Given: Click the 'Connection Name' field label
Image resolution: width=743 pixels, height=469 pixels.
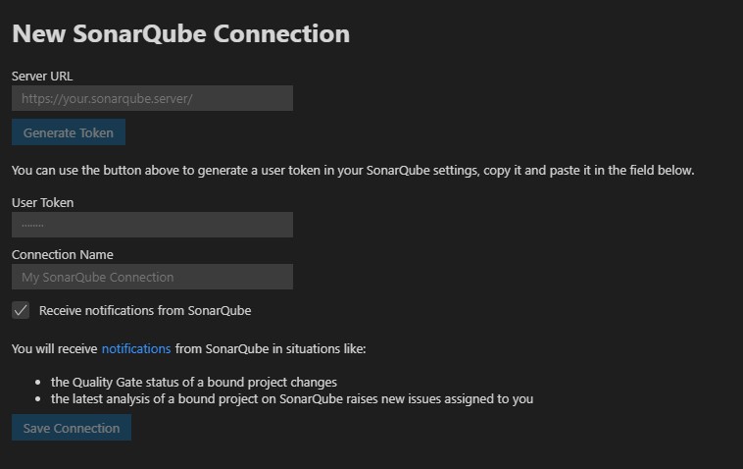Looking at the screenshot, I should (63, 255).
